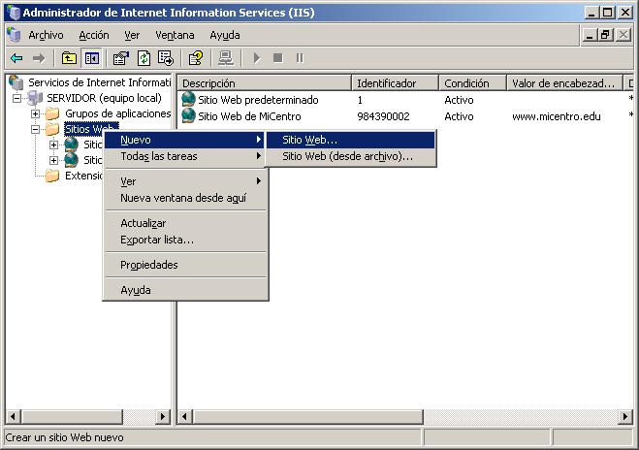Expand the second site under Sitios Web
This screenshot has width=639, height=450.
click(x=53, y=160)
